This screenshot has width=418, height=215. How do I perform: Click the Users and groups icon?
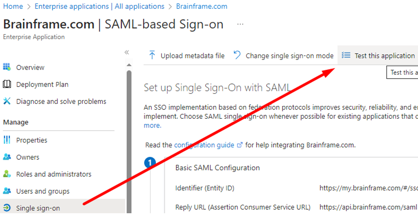coord(7,191)
